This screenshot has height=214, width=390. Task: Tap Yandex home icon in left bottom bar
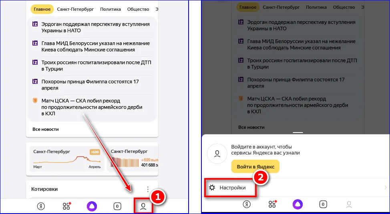tap(41, 206)
